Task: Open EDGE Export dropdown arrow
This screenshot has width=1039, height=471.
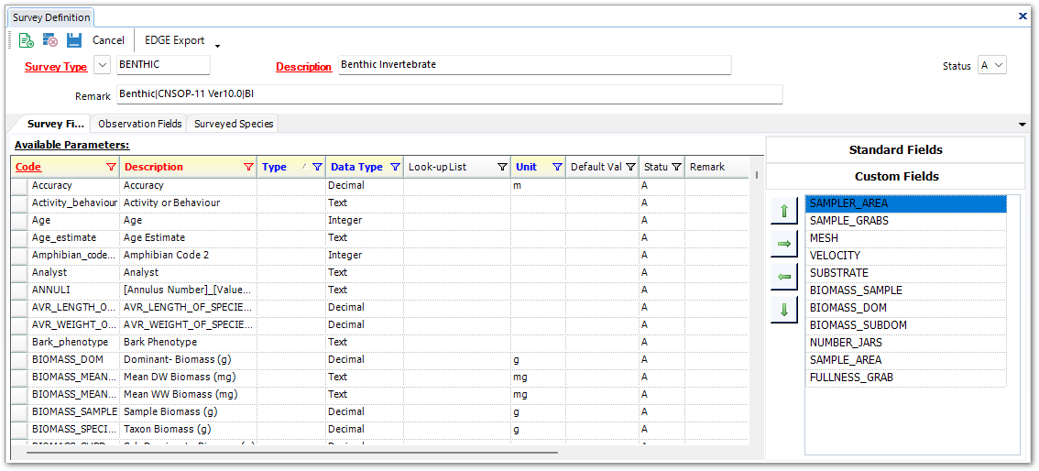Action: point(218,45)
